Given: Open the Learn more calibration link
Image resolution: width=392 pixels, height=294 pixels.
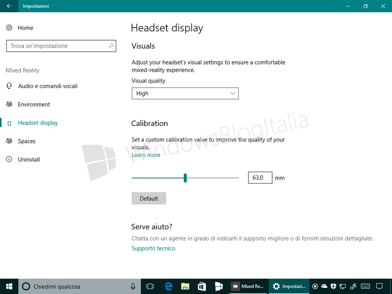Looking at the screenshot, I should pos(146,155).
